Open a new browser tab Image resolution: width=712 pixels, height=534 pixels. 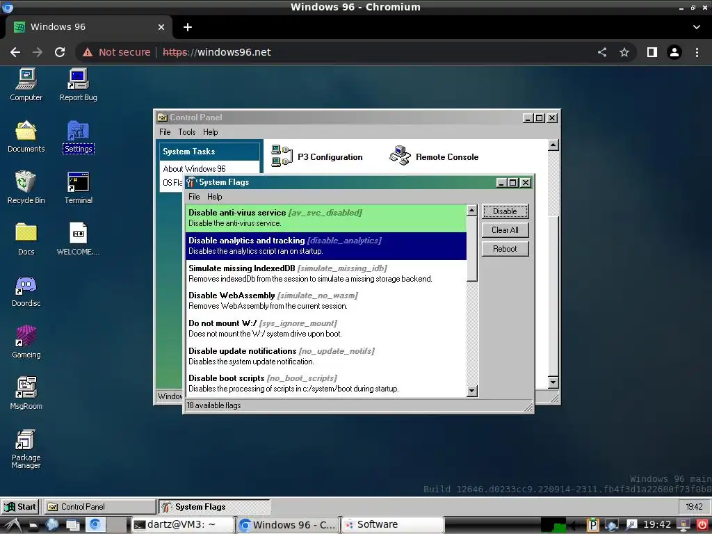[x=188, y=27]
